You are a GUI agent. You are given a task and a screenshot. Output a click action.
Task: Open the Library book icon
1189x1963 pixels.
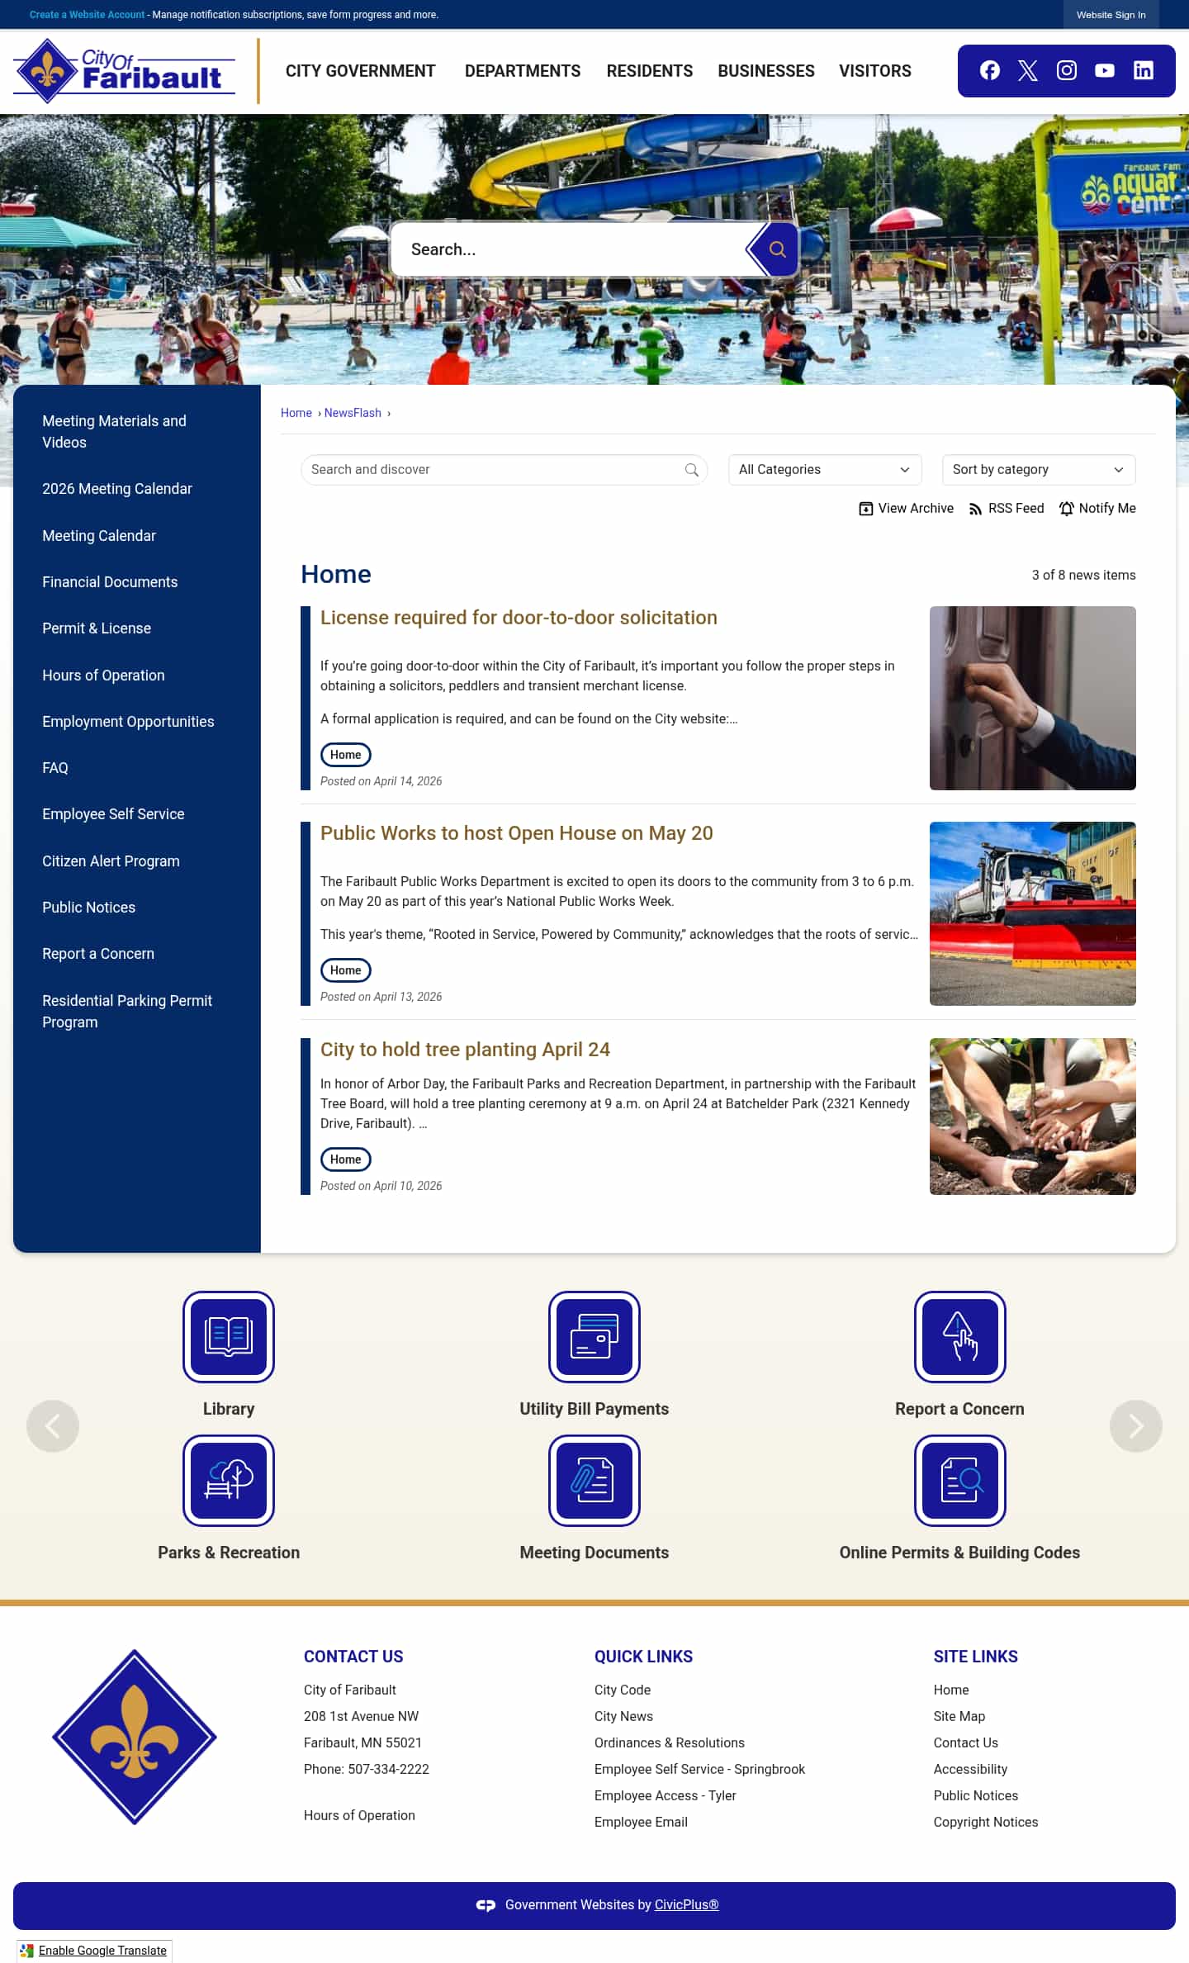tap(229, 1337)
